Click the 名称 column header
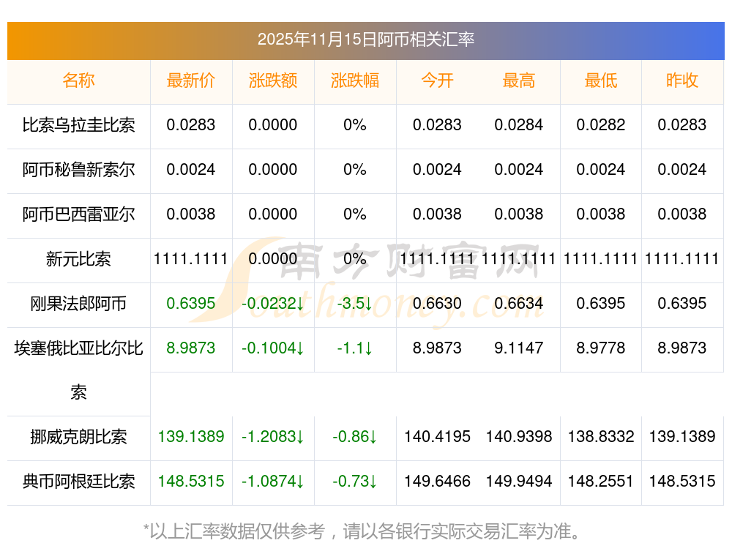The height and width of the screenshot is (554, 732). coord(78,81)
